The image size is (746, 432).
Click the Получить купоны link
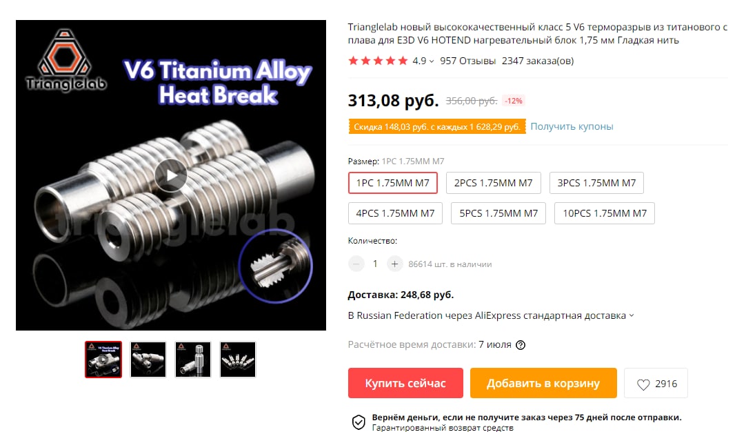[x=572, y=126]
